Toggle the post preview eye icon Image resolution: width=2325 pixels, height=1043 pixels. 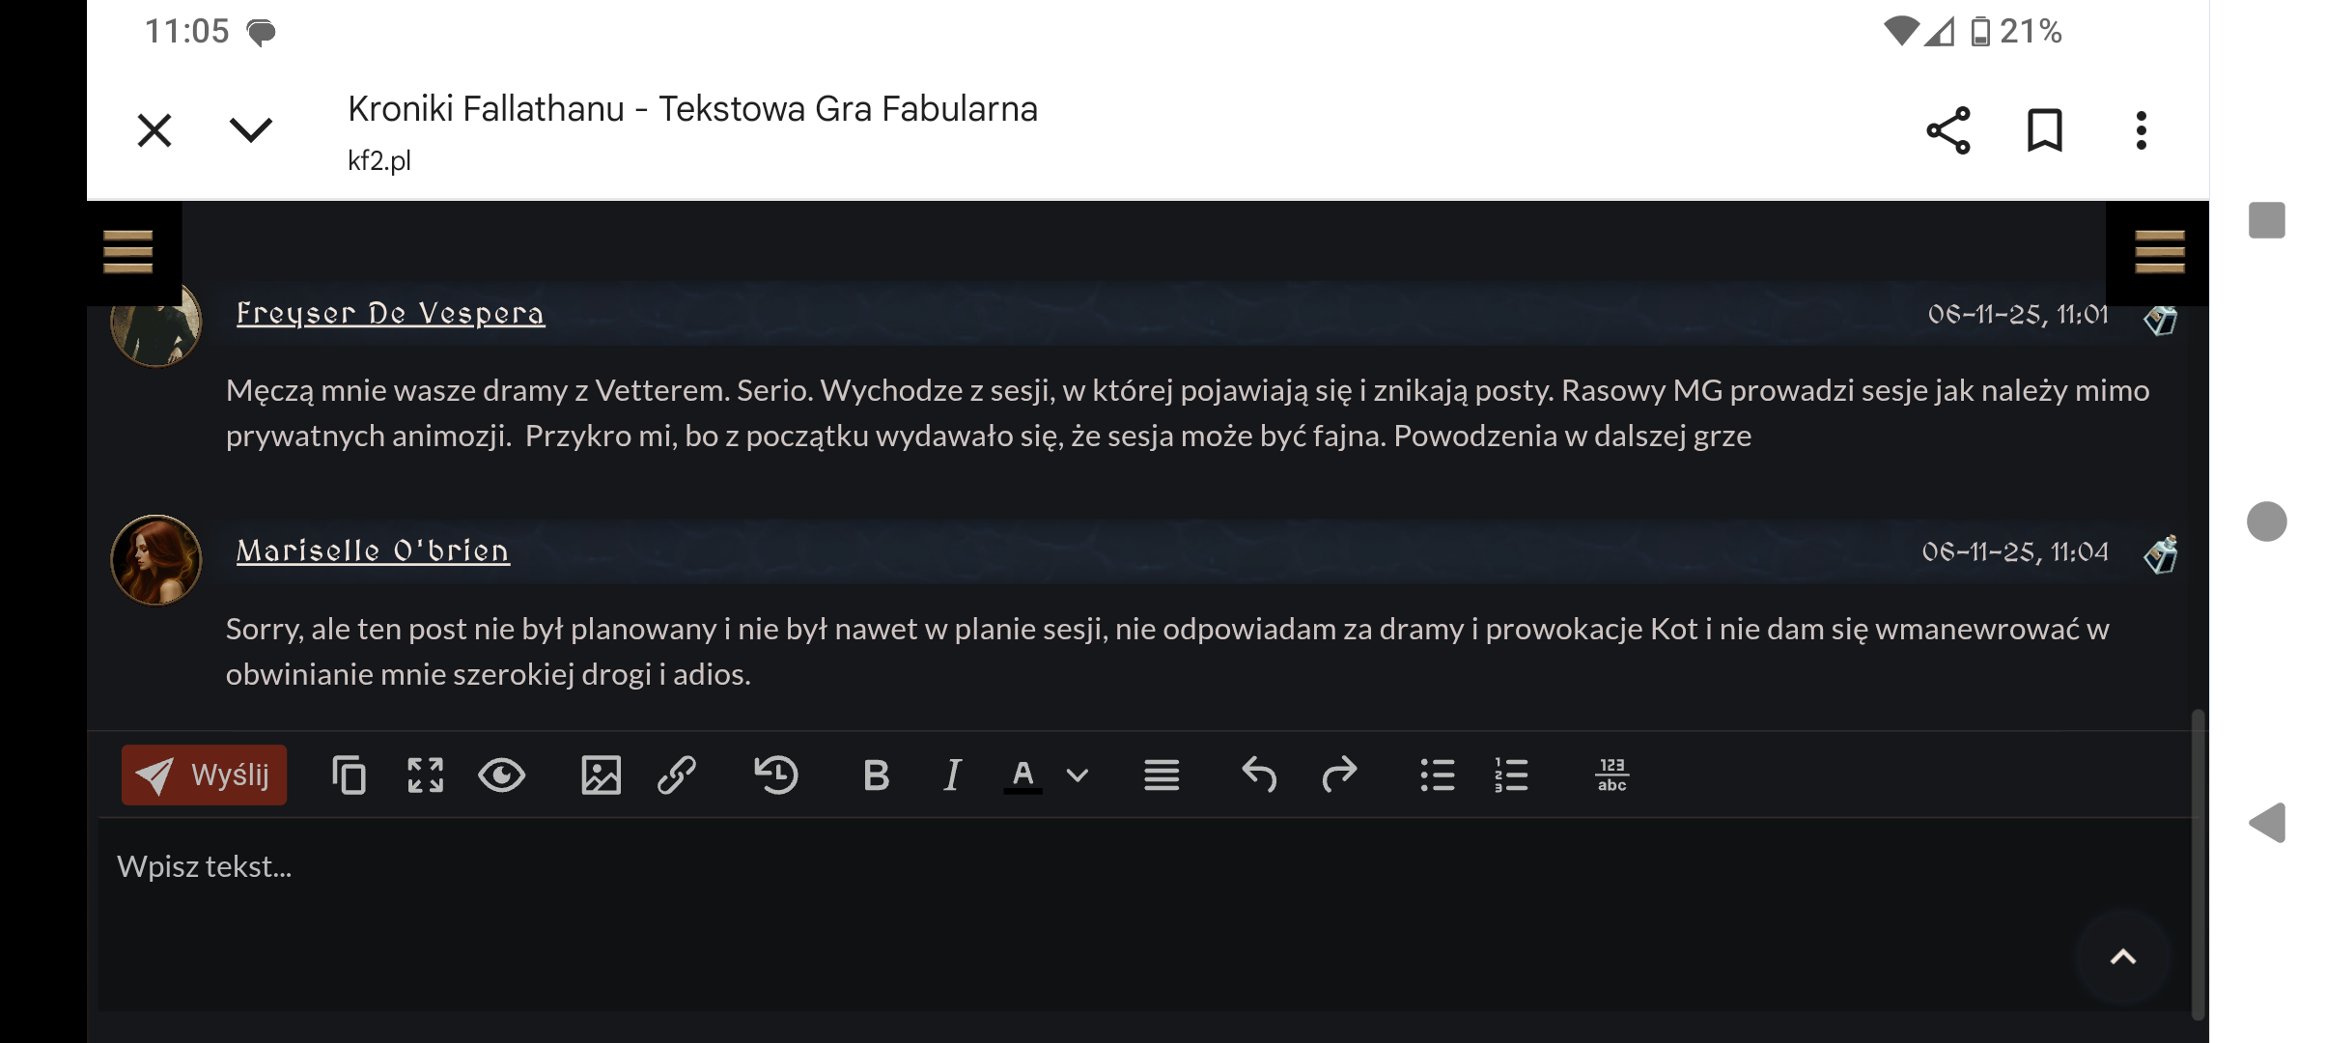tap(502, 775)
